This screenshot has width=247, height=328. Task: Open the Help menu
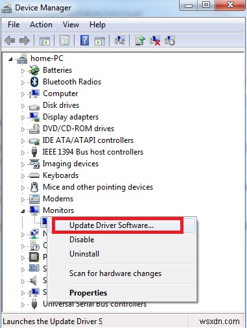(x=97, y=25)
